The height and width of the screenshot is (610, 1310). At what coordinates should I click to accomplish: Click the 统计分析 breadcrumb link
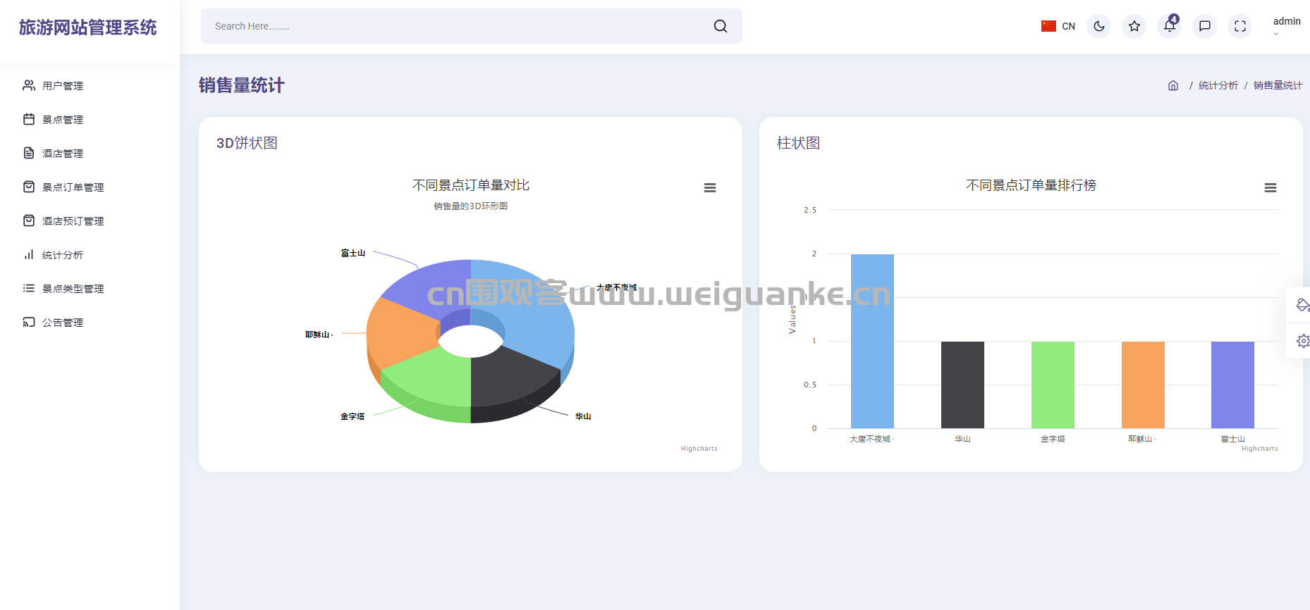coord(1218,85)
